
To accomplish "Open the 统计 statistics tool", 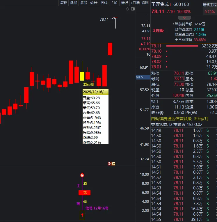I will (94, 3).
